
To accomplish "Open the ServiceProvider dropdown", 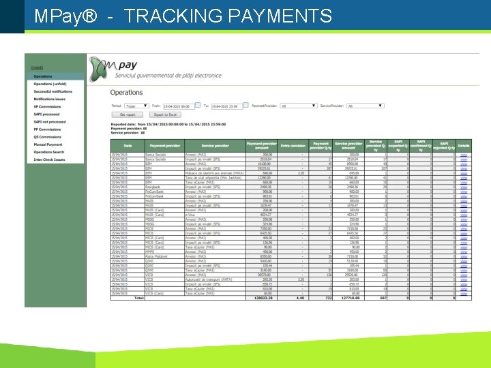I will (365, 106).
